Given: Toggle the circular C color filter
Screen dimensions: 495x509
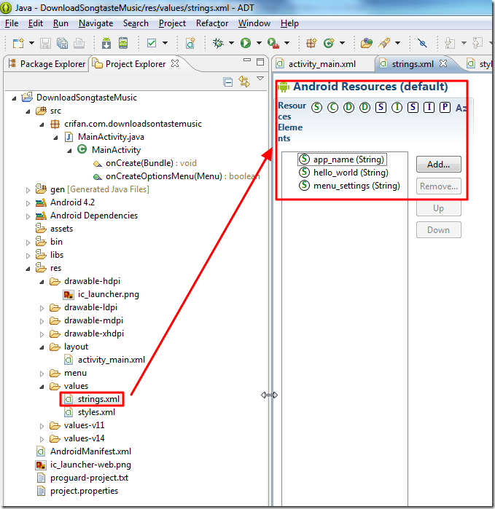Looking at the screenshot, I should click(x=332, y=107).
